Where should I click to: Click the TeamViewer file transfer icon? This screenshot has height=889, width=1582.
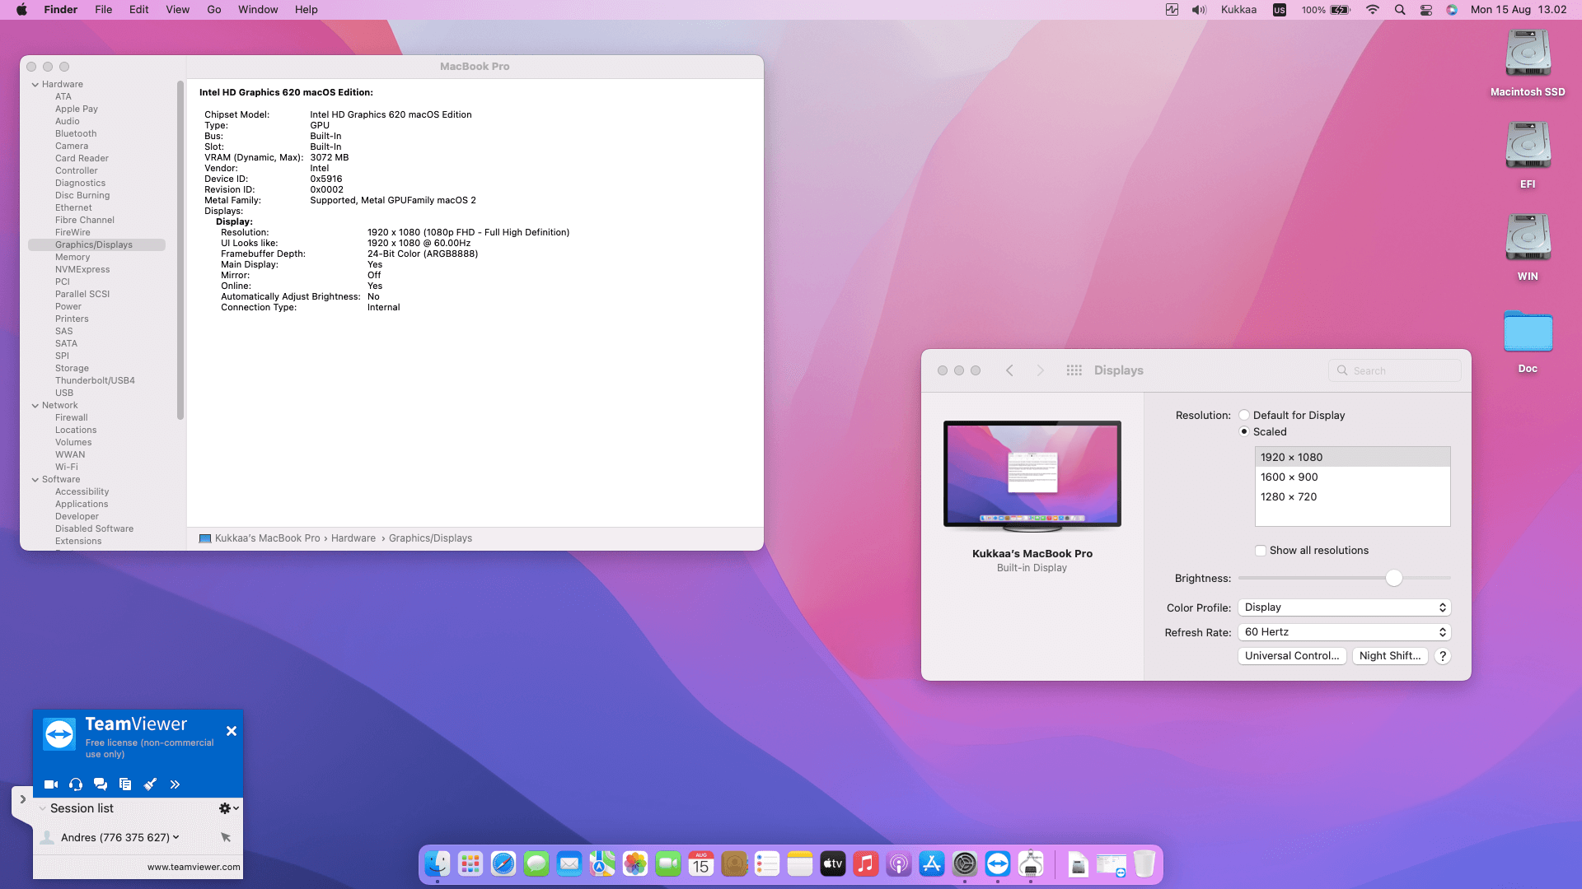pyautogui.click(x=125, y=784)
